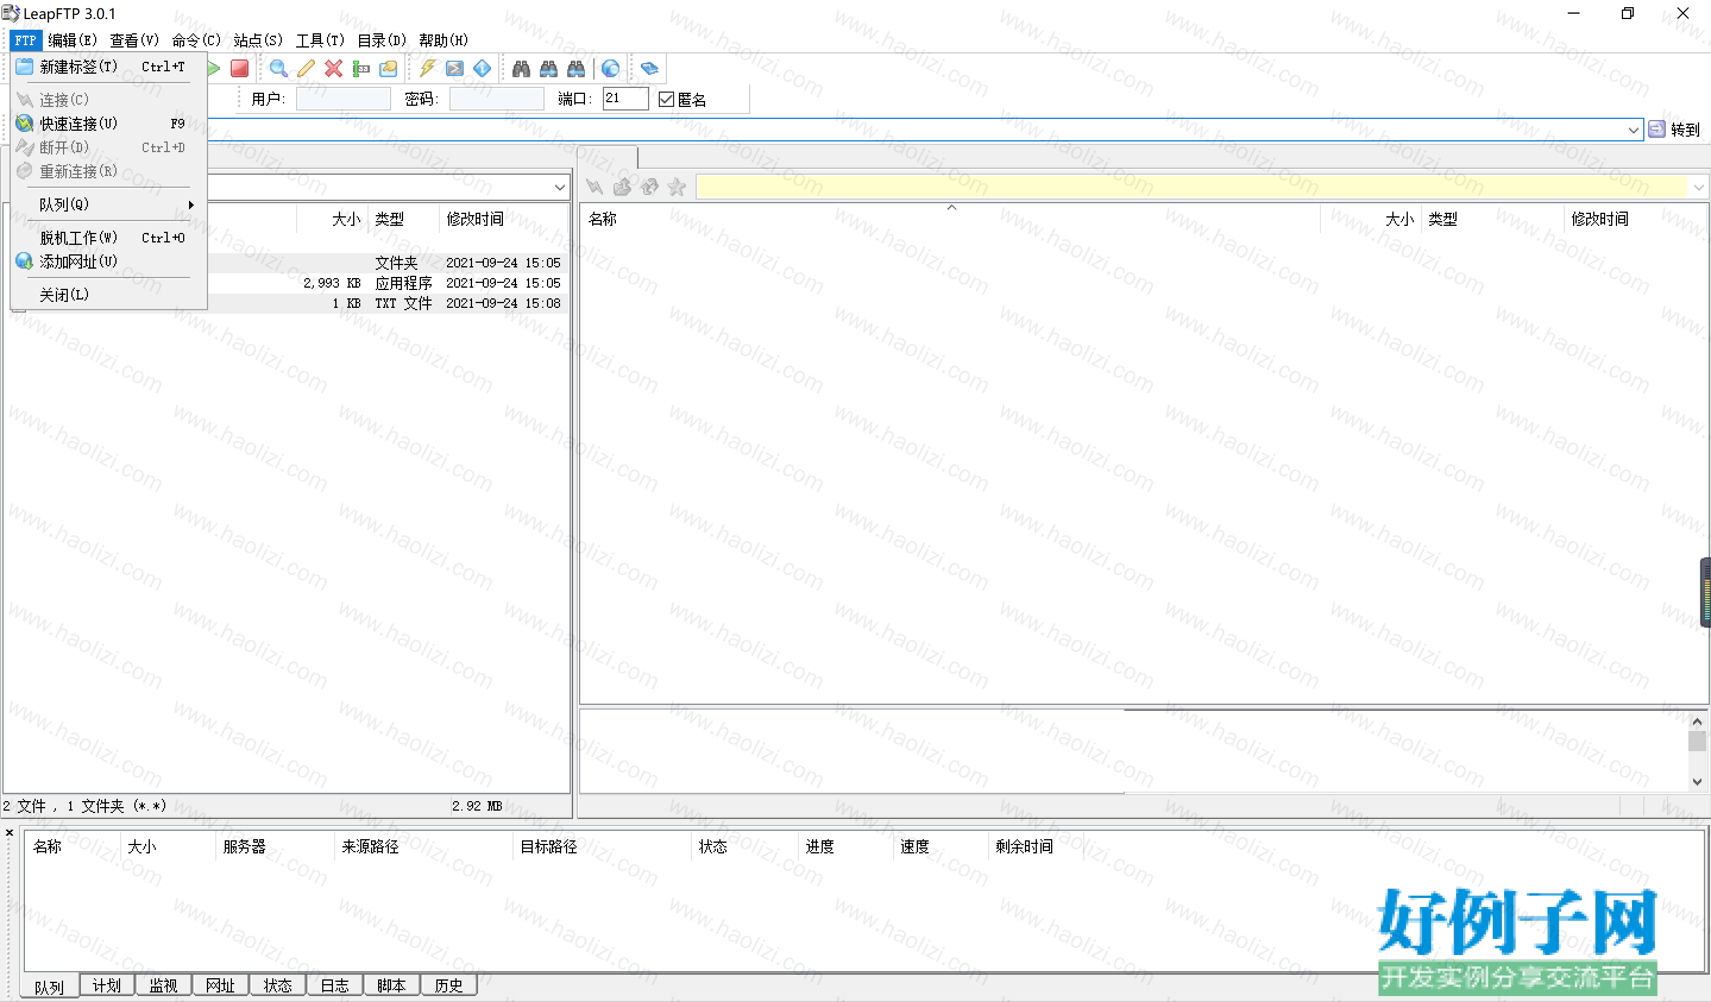Screen dimensions: 1711x1002
Task: Switch to the 状态 tab
Action: coord(277,985)
